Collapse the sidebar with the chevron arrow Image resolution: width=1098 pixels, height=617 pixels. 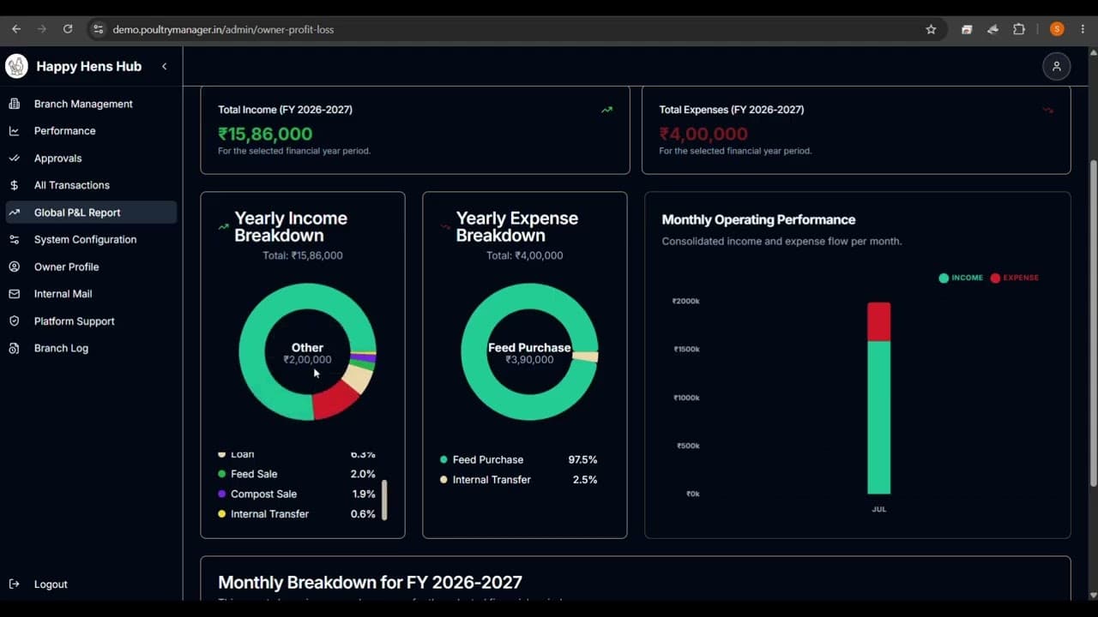click(x=164, y=66)
